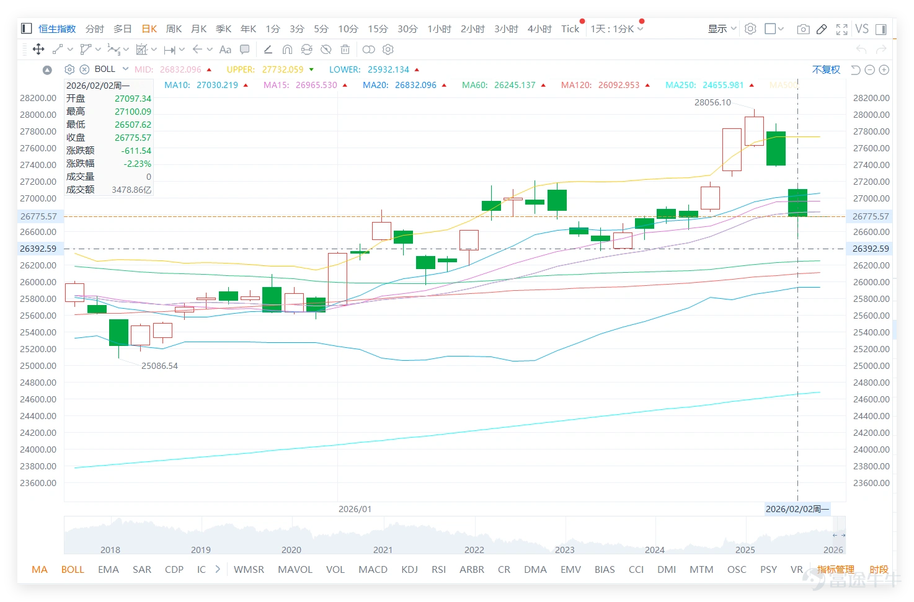Toggle the left sidebar panel icon
This screenshot has height=602, width=914.
pyautogui.click(x=26, y=29)
